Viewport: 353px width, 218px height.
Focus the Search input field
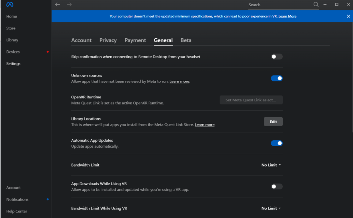point(280,5)
